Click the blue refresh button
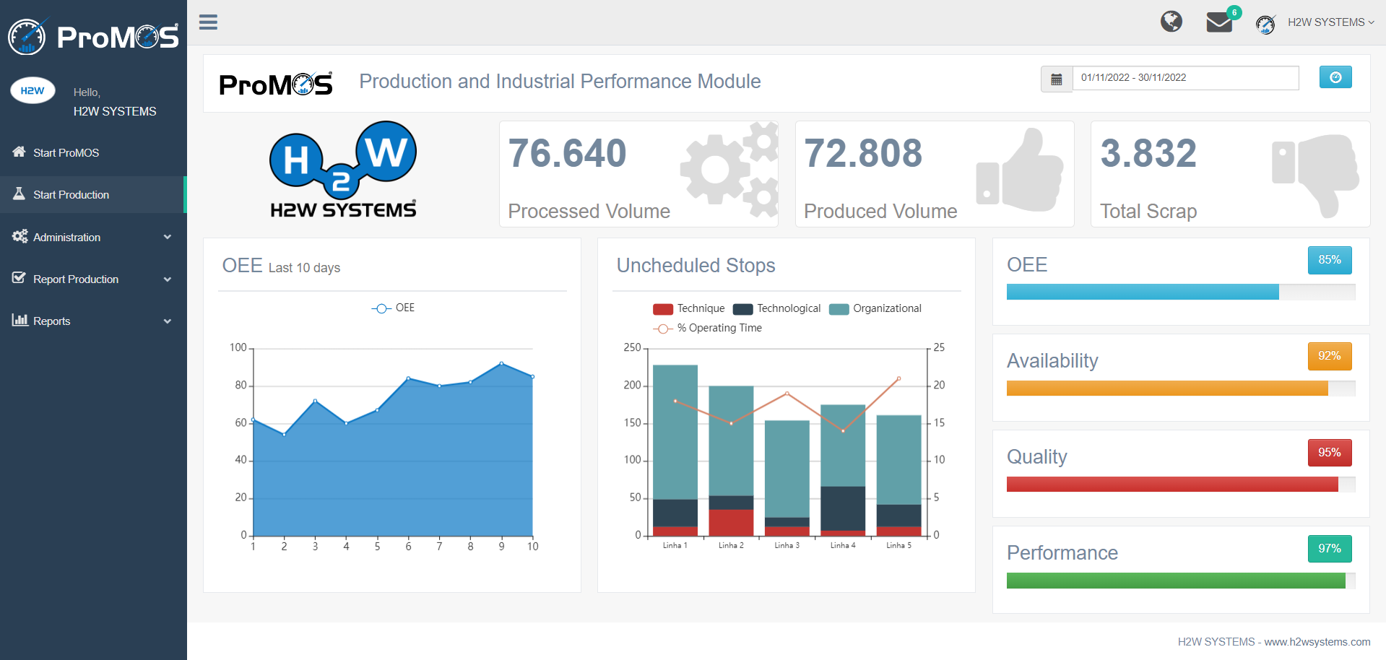Viewport: 1386px width, 660px height. pyautogui.click(x=1335, y=77)
